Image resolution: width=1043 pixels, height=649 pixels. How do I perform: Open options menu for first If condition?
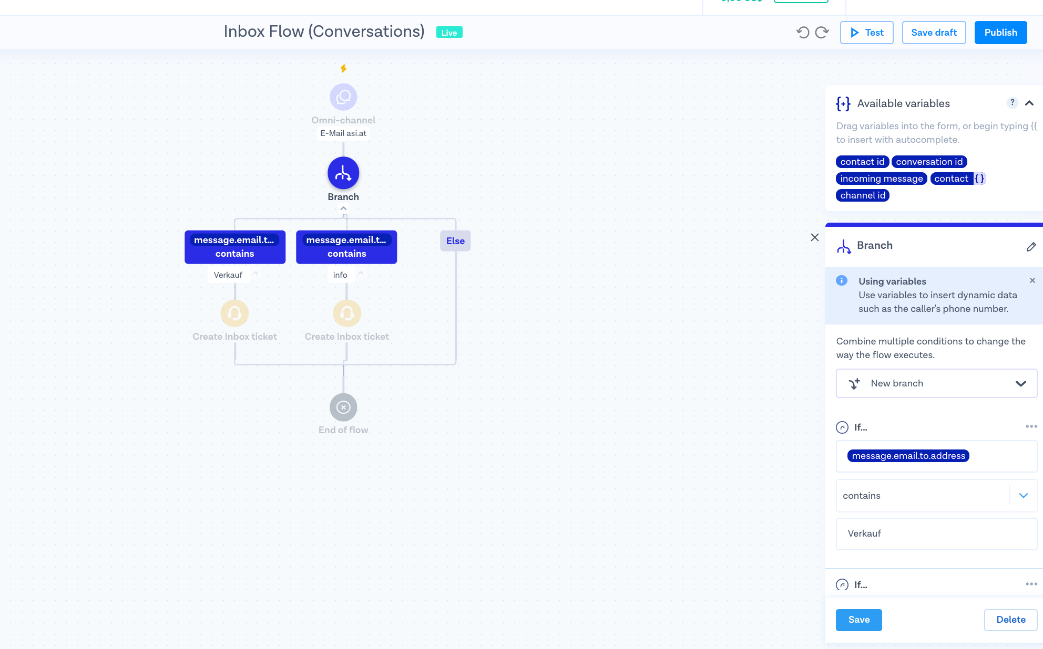pos(1031,426)
